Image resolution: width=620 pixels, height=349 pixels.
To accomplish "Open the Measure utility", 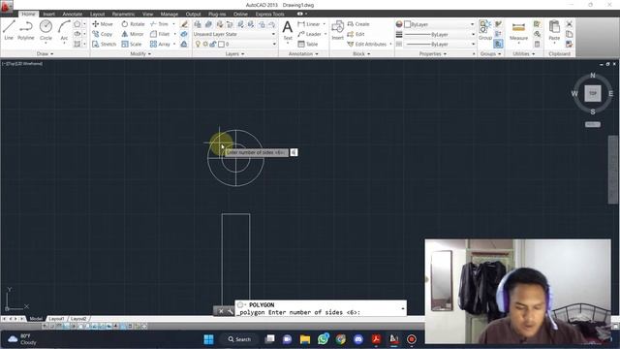I will 518,30.
